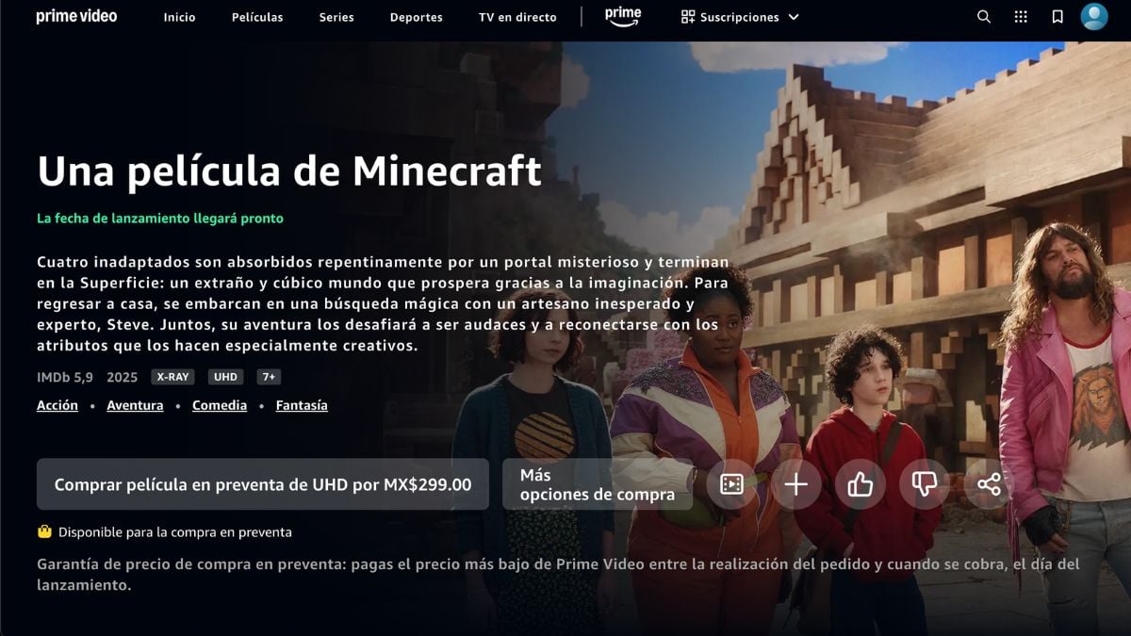Expand the Suscripciones dropdown

740,17
